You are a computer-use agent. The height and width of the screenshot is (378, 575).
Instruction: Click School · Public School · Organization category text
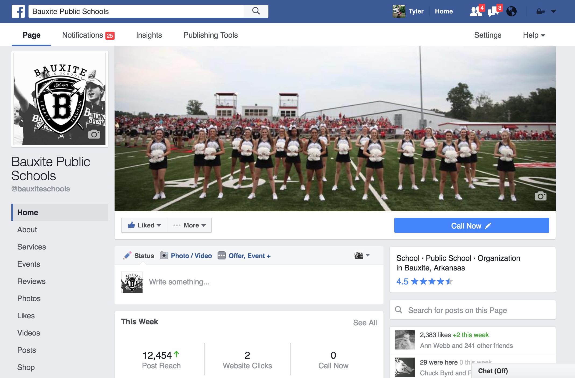(458, 258)
